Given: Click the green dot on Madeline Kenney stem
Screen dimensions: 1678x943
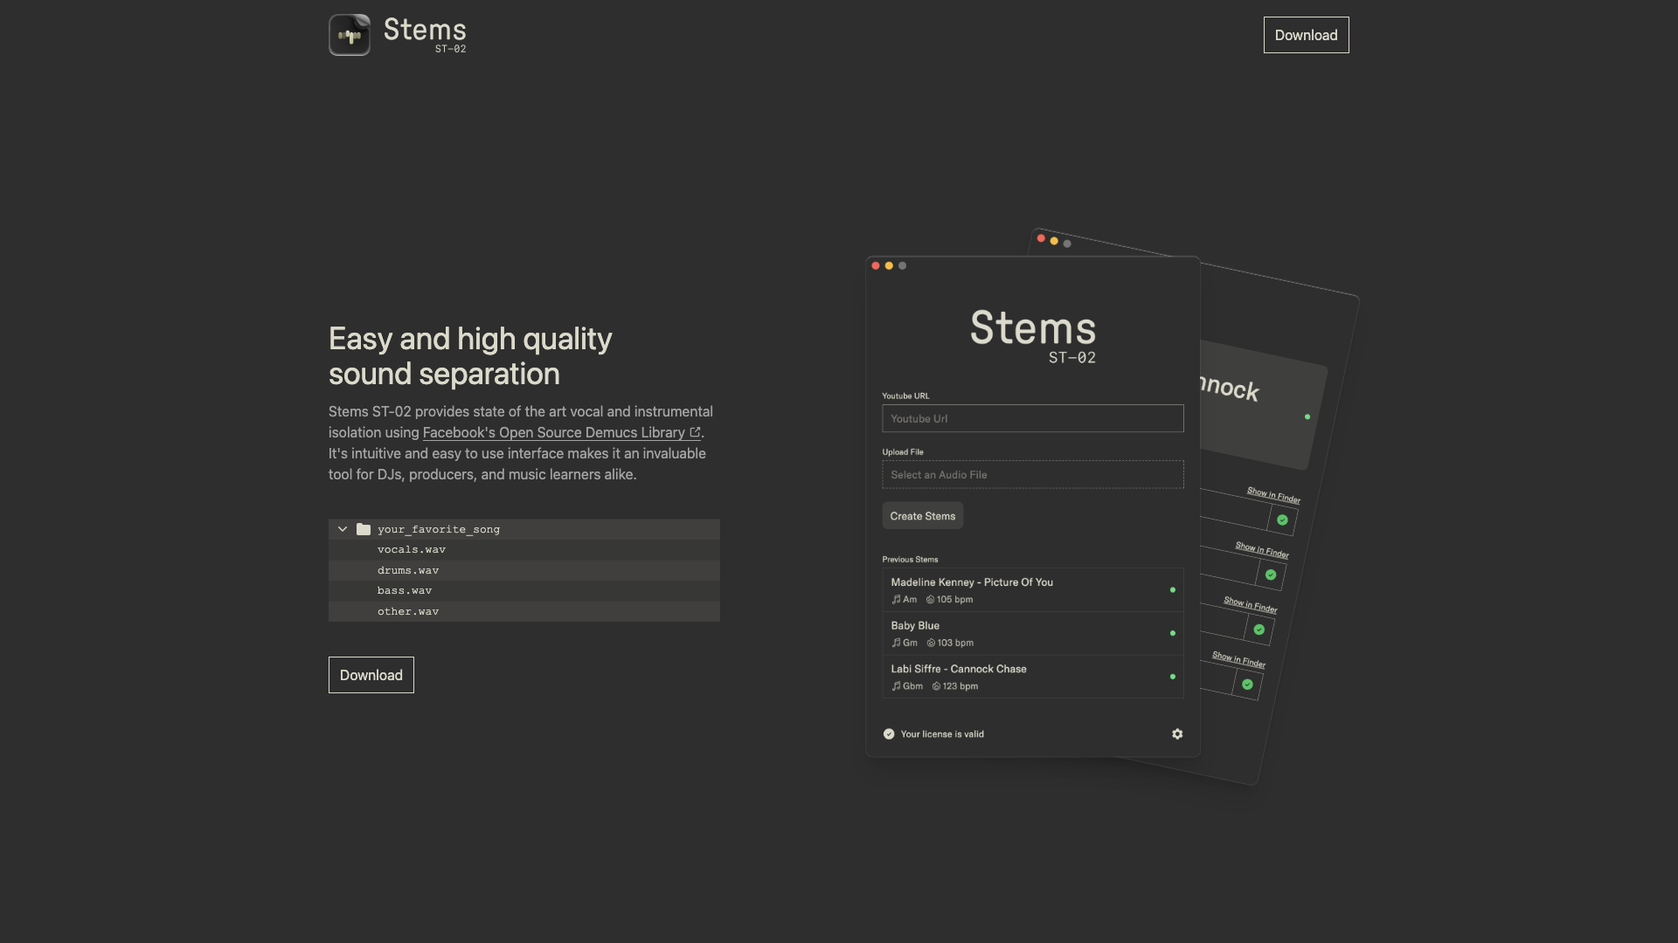Looking at the screenshot, I should point(1172,589).
